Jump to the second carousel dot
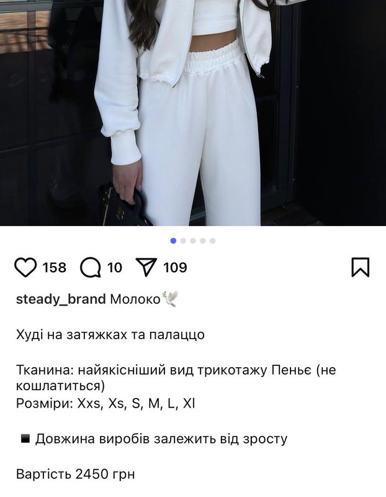The image size is (386, 497). point(183,241)
